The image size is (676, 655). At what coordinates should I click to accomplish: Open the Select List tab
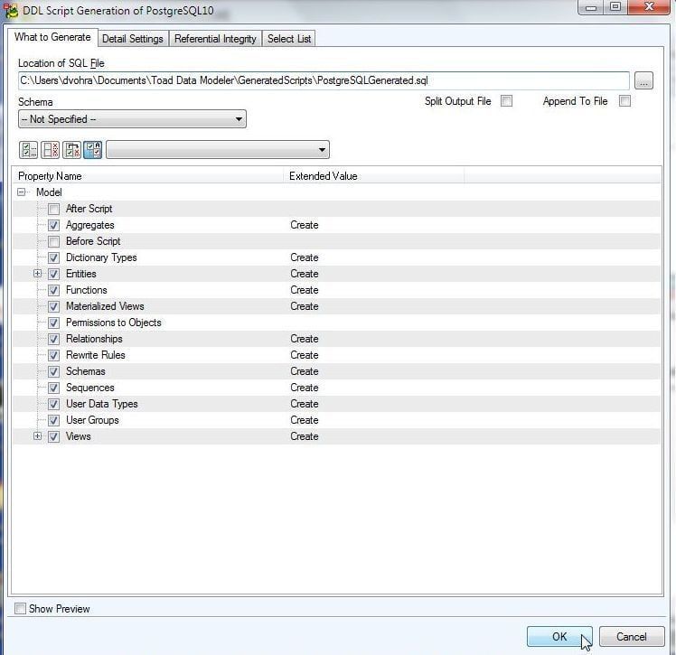coord(289,39)
